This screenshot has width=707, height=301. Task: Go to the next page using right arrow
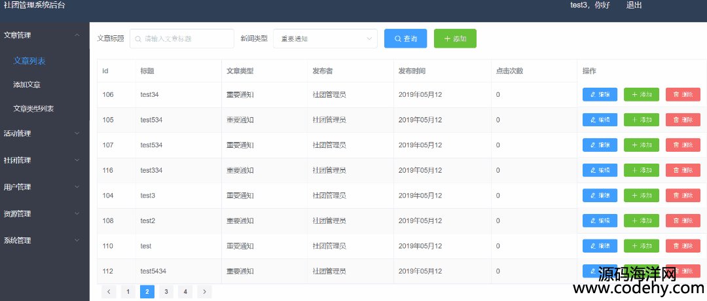point(205,292)
